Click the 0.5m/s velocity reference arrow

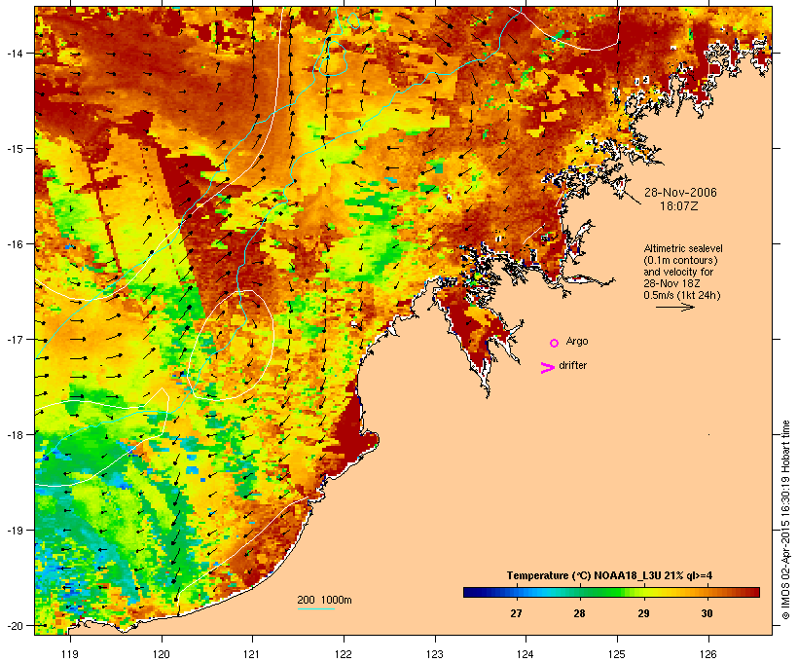[674, 307]
